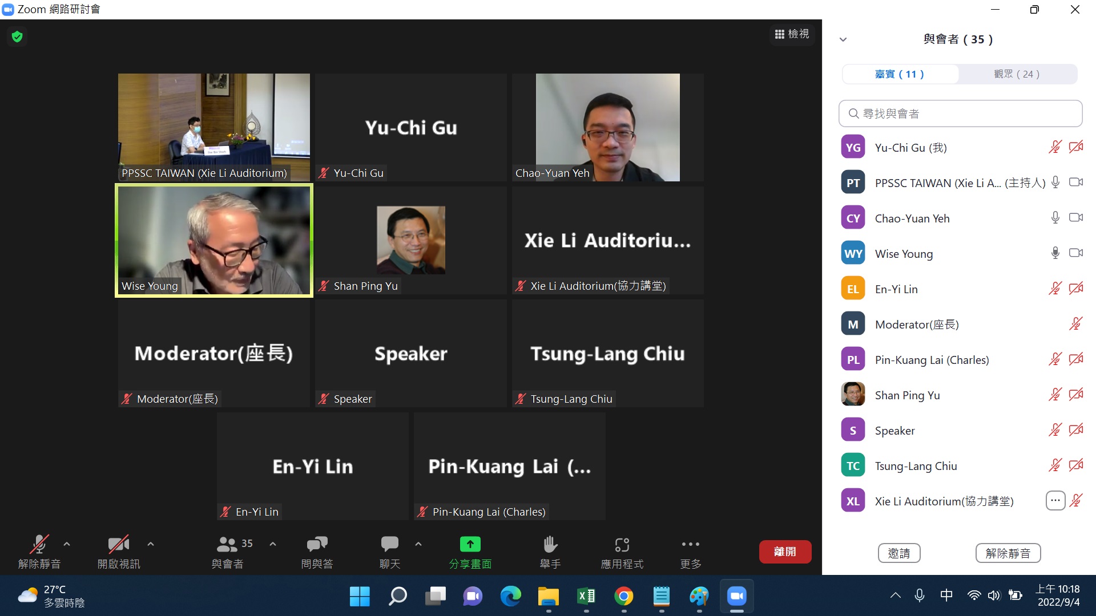The width and height of the screenshot is (1096, 616).
Task: Open Google Chrome from the taskbar
Action: coord(624,597)
